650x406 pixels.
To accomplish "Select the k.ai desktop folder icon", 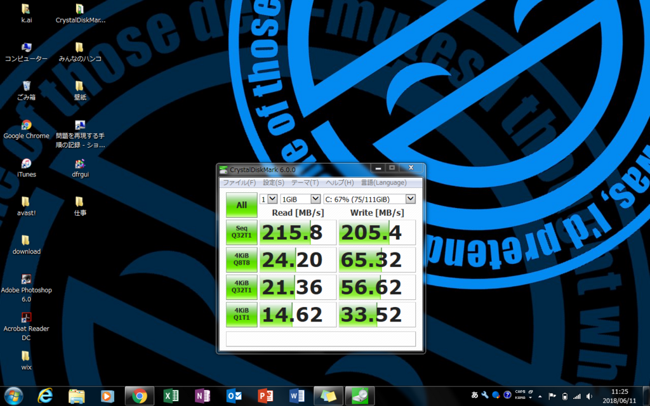I will (x=26, y=13).
